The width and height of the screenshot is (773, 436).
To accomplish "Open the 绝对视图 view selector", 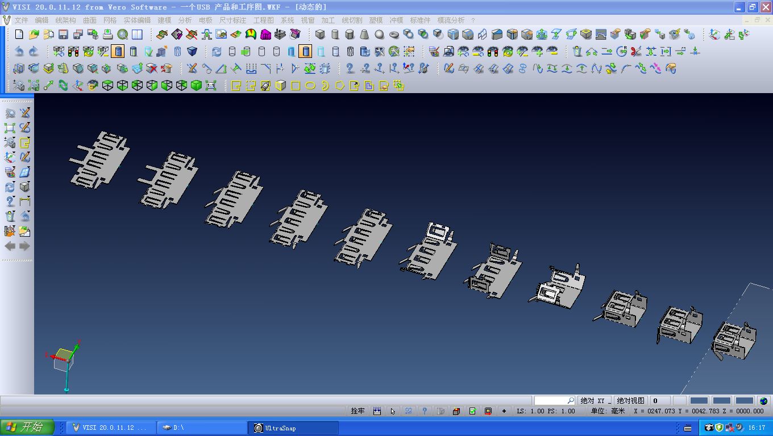I will (x=630, y=401).
